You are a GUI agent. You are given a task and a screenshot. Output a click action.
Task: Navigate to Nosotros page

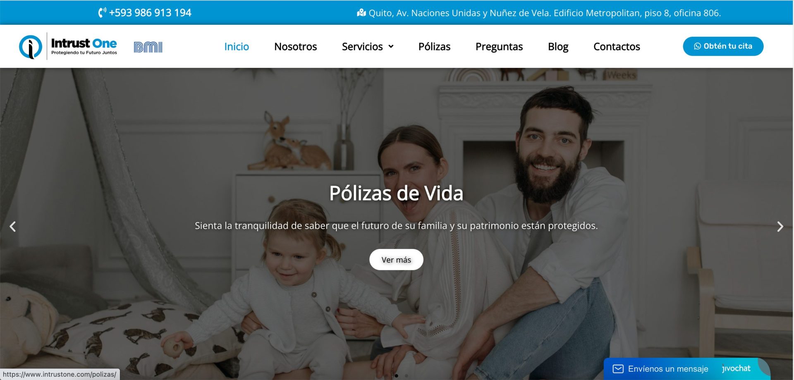point(296,47)
